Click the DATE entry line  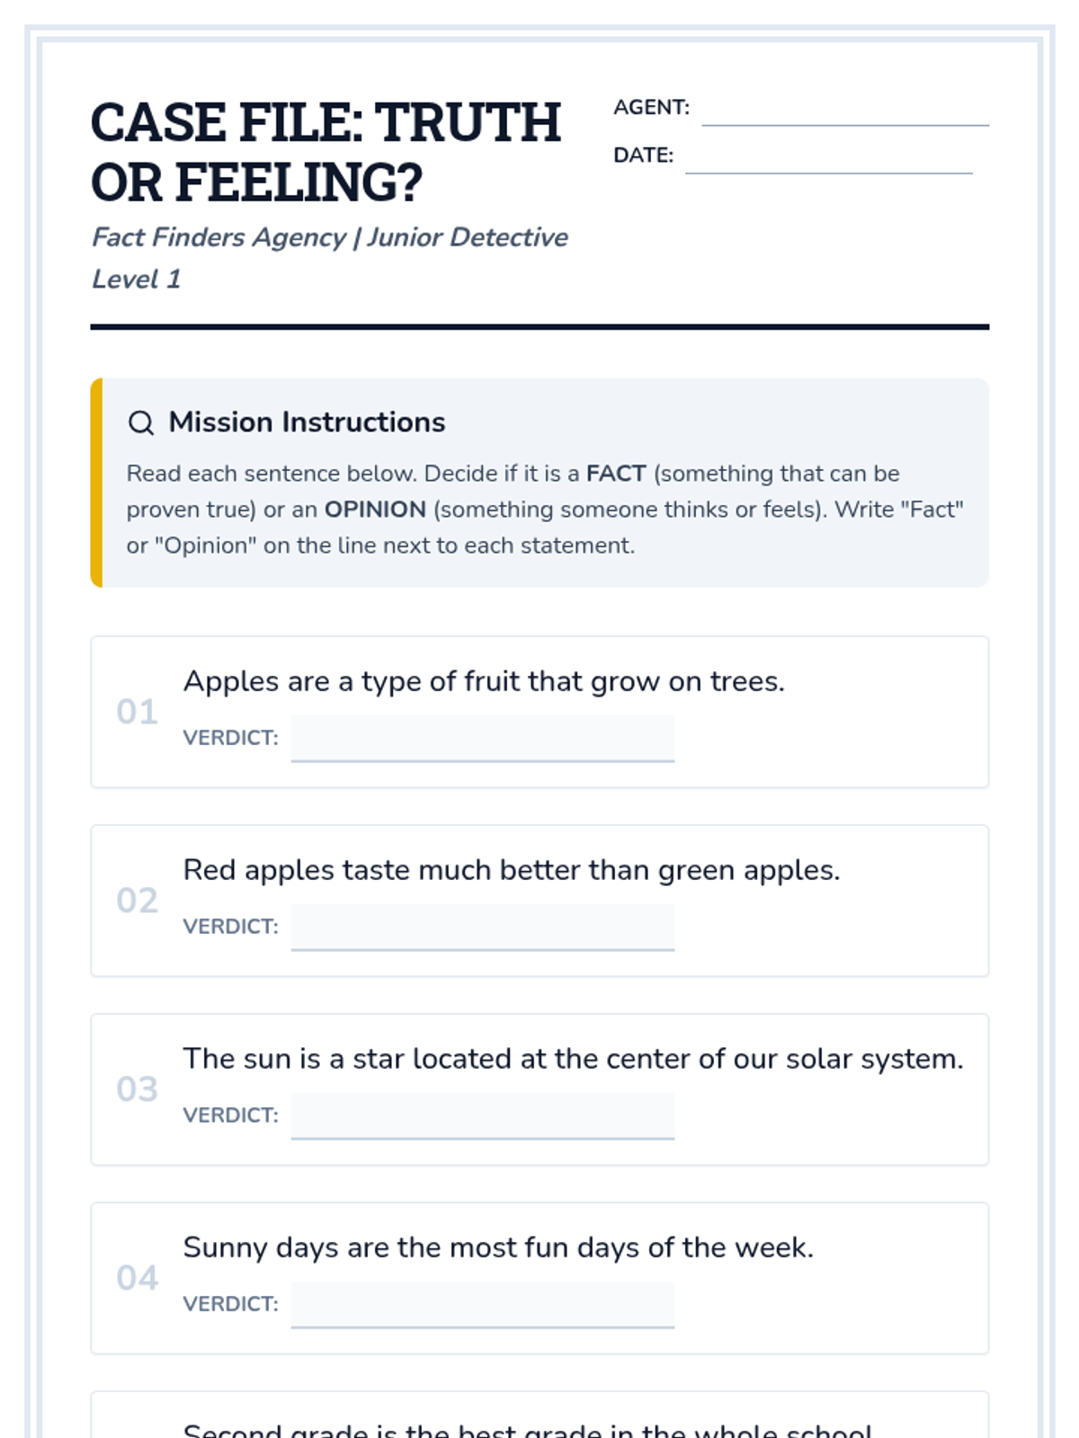(828, 159)
